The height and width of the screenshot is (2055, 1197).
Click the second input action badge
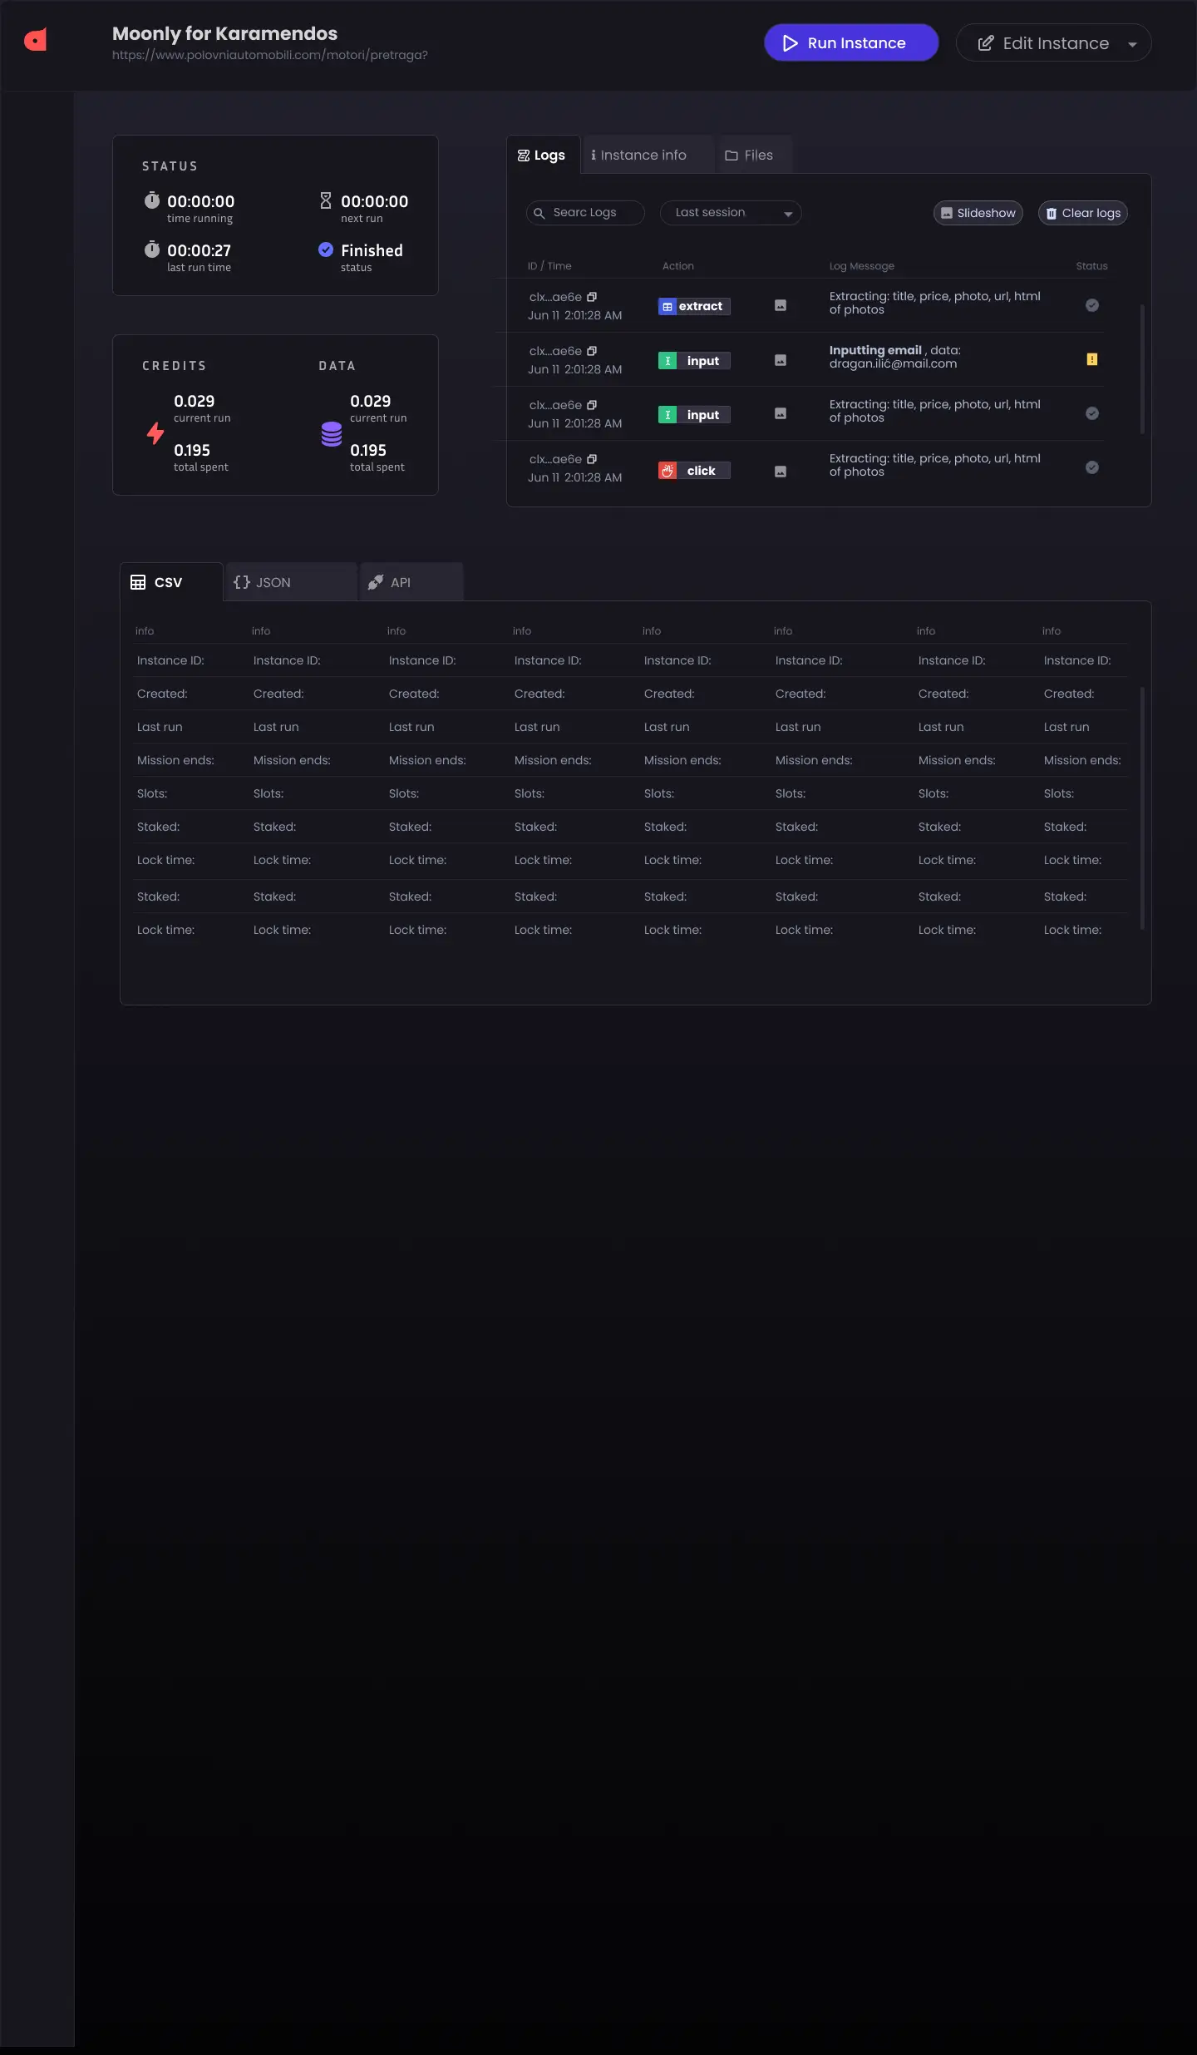(x=694, y=415)
